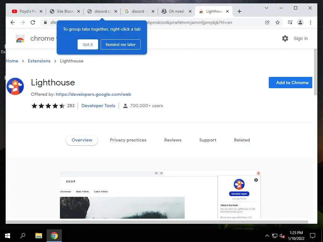Click the padlock site info icon

(x=45, y=22)
